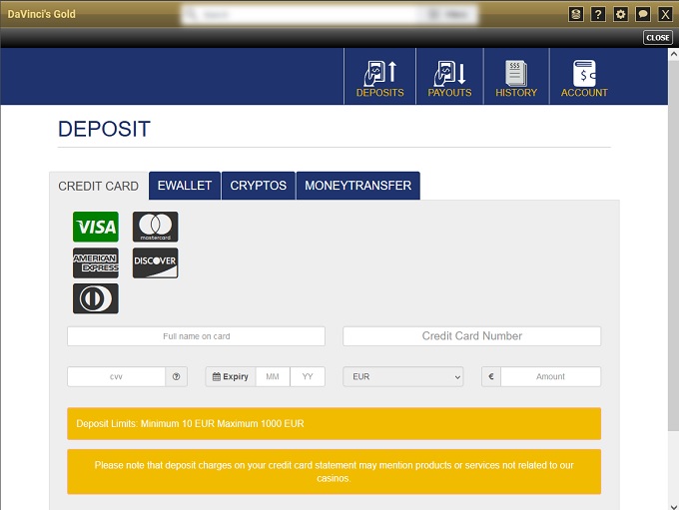Switch to the EWallet tab
Viewport: 679px width, 510px height.
coord(185,186)
